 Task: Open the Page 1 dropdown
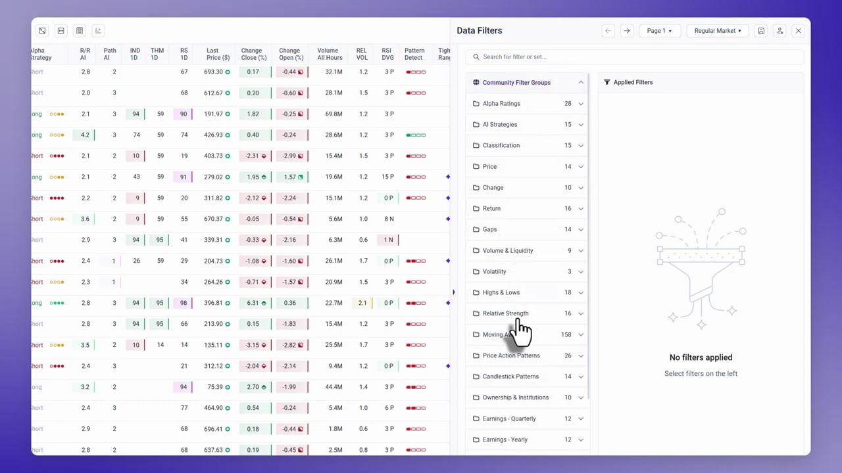[659, 31]
